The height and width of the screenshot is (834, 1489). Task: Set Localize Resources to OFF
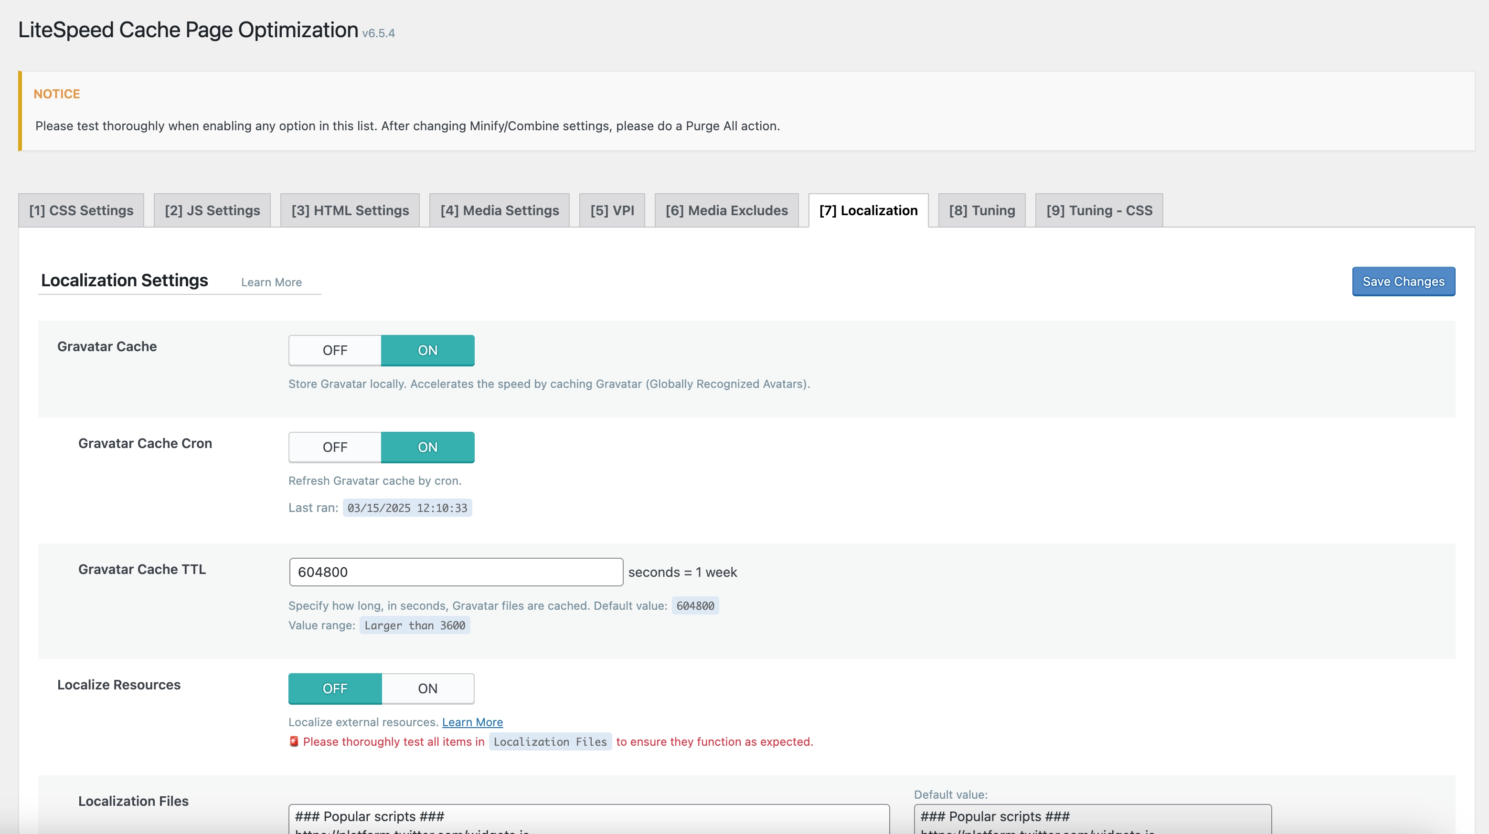click(335, 689)
